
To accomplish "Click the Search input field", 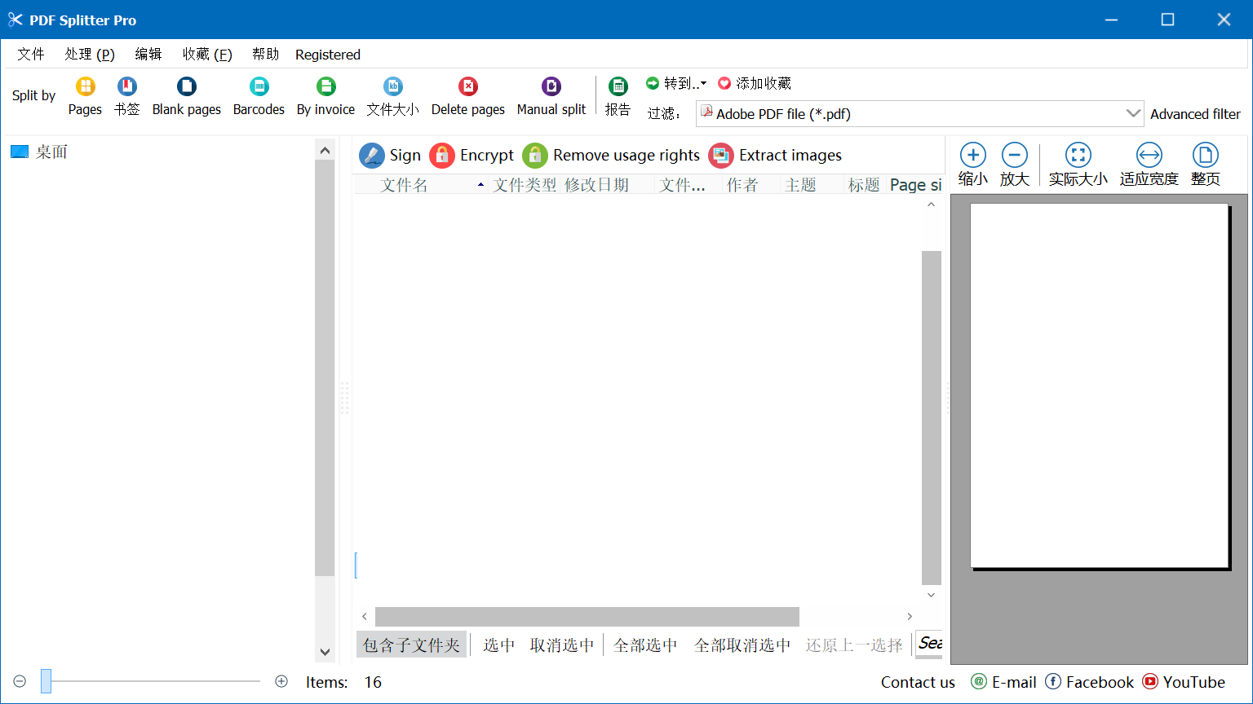I will click(929, 643).
